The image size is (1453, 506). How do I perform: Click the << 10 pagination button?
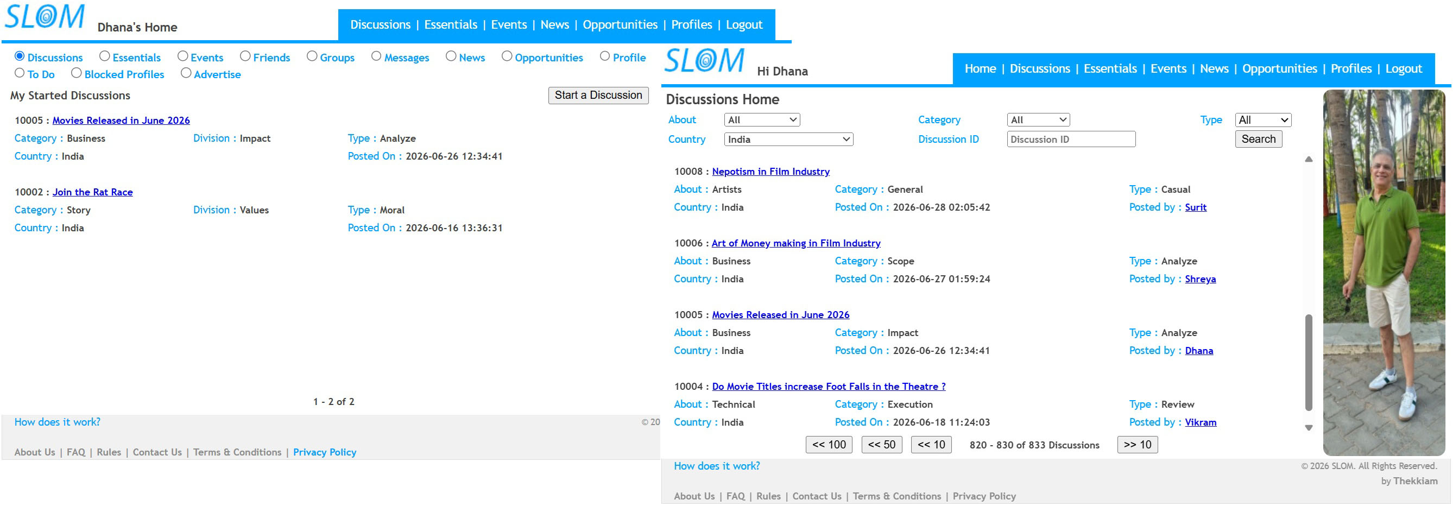pyautogui.click(x=931, y=445)
